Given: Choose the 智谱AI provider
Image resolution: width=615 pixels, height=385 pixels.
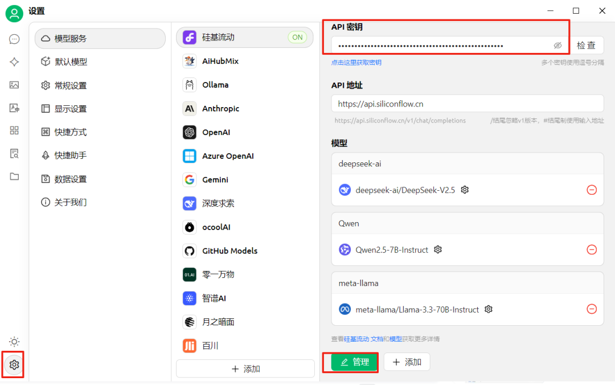Looking at the screenshot, I should [x=245, y=298].
